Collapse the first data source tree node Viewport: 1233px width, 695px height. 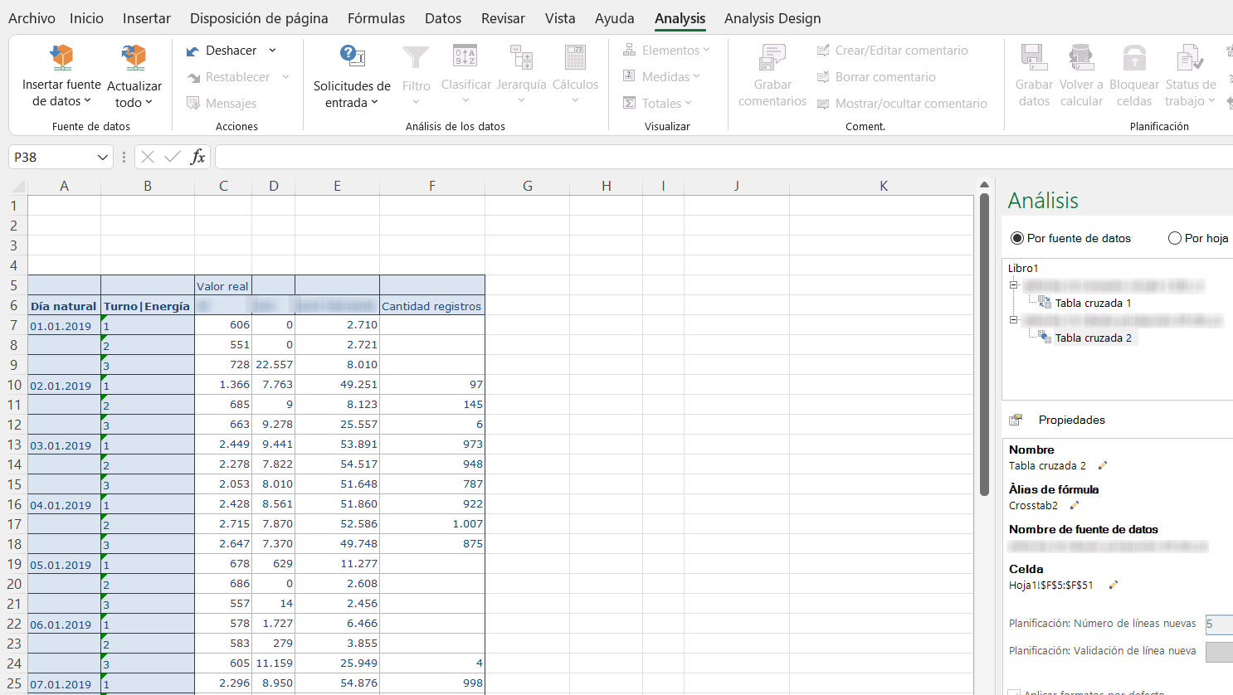point(1013,285)
